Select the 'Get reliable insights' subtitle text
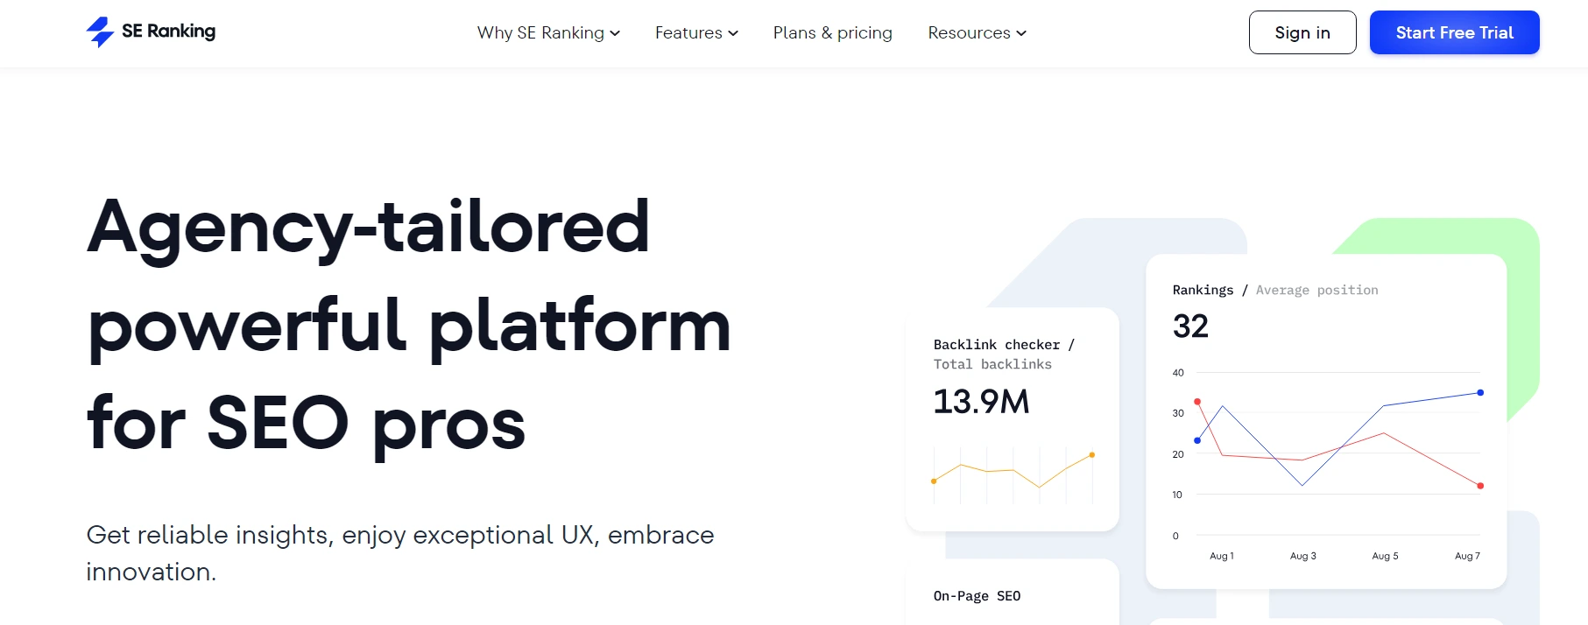This screenshot has height=625, width=1588. tap(400, 552)
